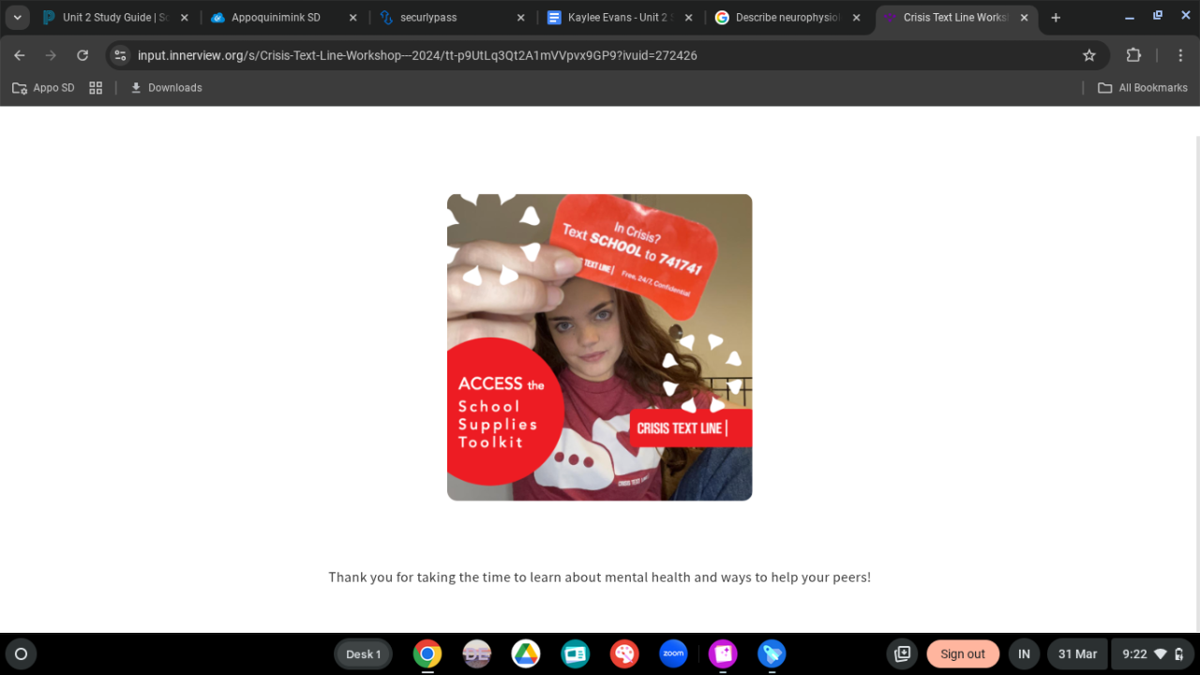The image size is (1200, 675).
Task: Go back to the previous page
Action: tap(20, 55)
